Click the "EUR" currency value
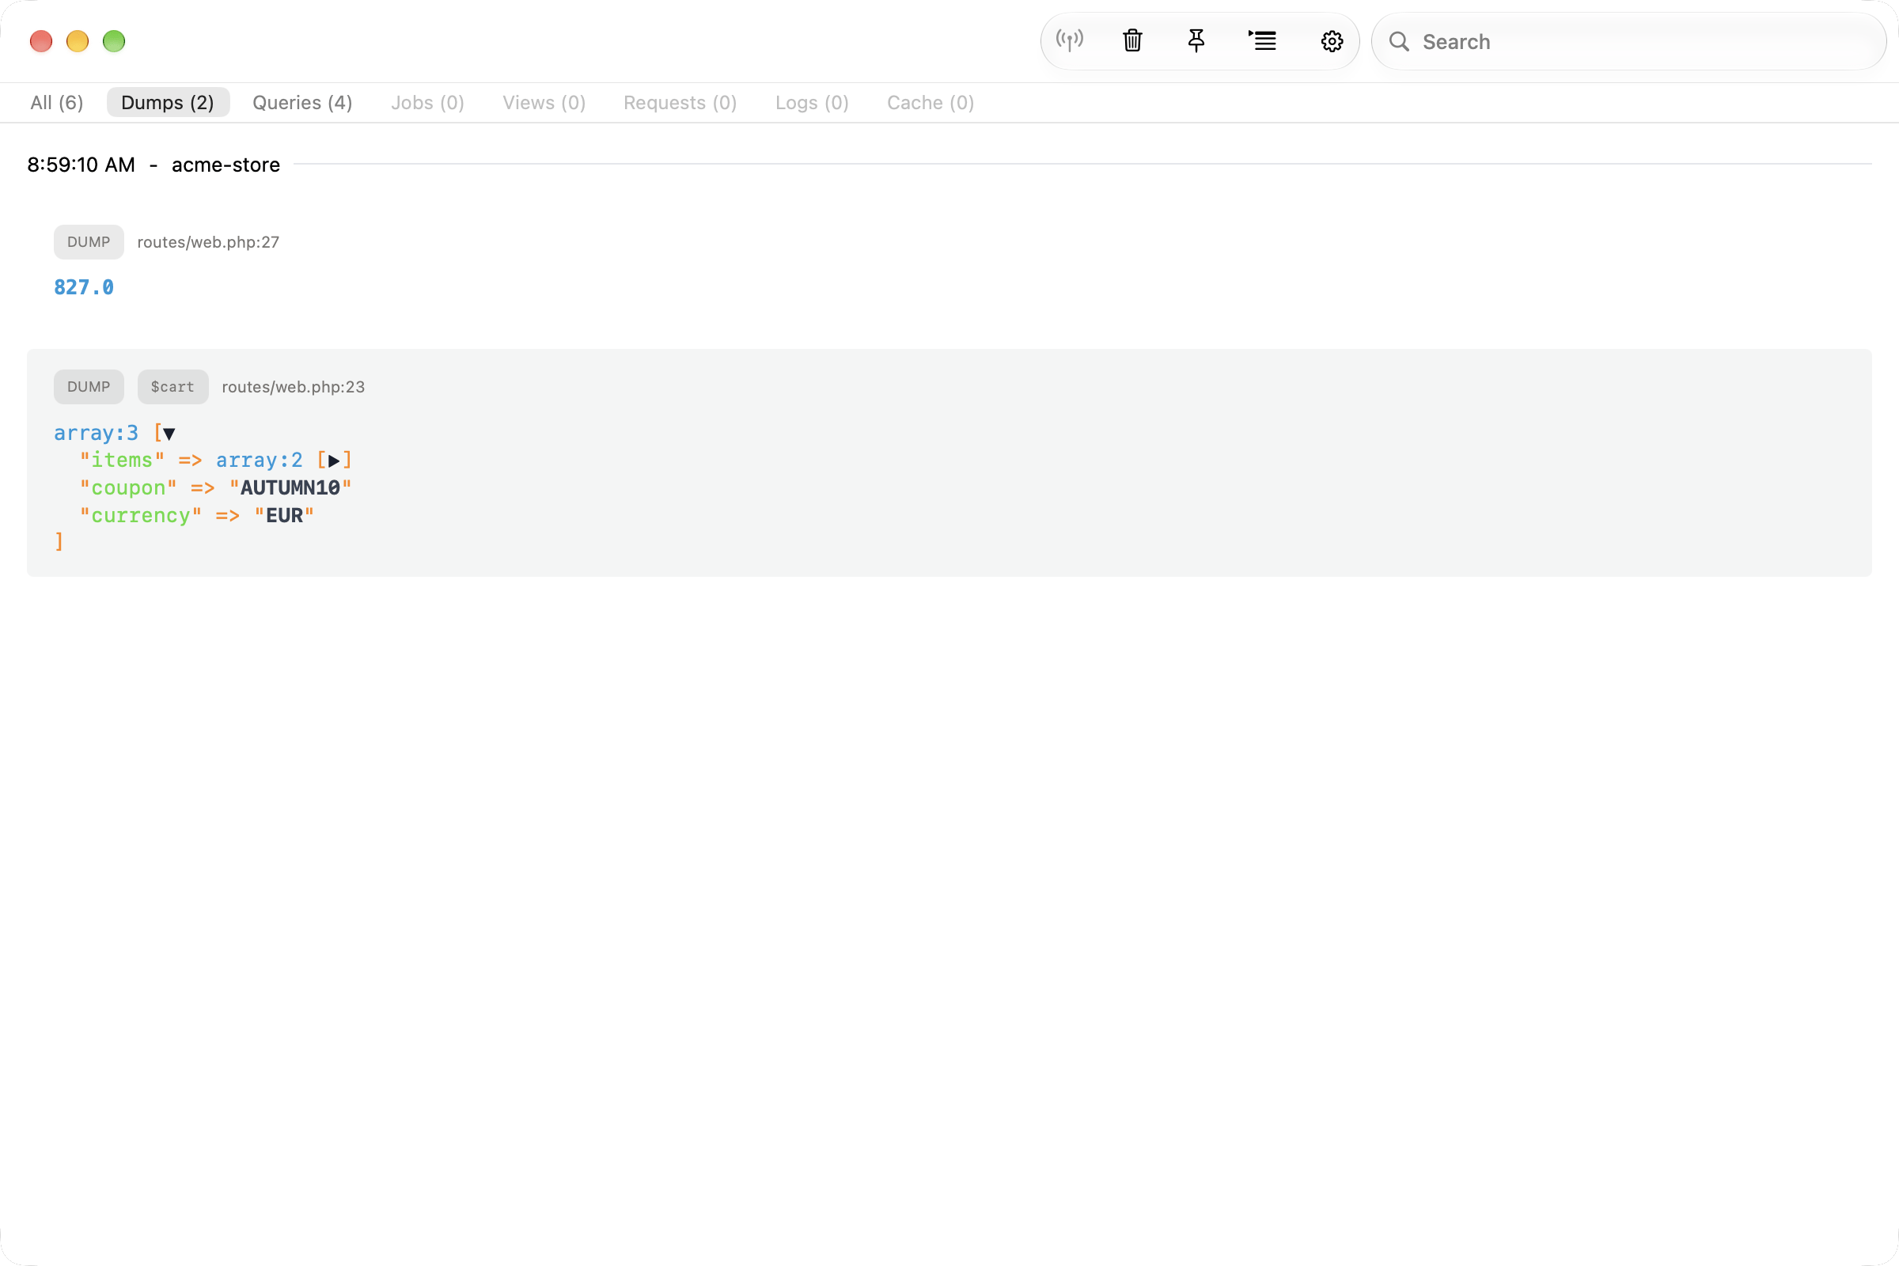The image size is (1899, 1266). pyautogui.click(x=284, y=515)
